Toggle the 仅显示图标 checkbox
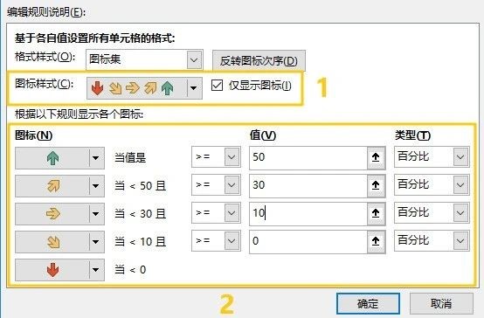Viewport: 484px width, 318px height. 218,86
